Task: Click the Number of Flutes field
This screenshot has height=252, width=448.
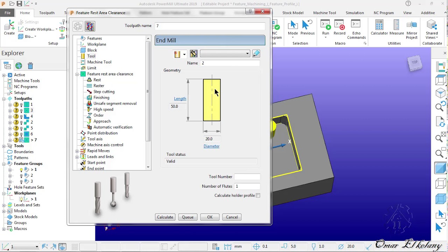Action: coord(247,186)
